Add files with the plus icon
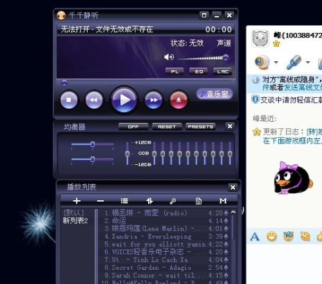322x284 pixels. tap(77, 201)
